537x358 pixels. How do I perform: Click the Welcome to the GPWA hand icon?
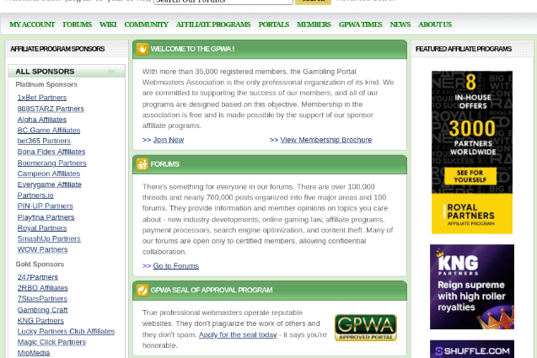[142, 49]
